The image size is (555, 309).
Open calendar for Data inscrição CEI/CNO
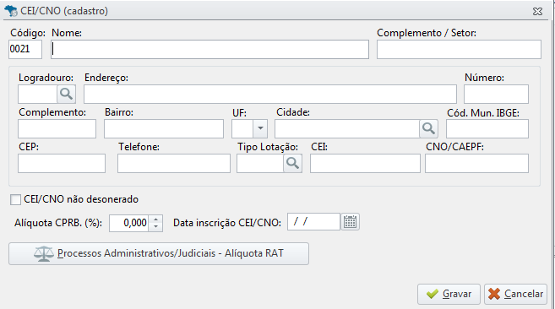click(350, 222)
